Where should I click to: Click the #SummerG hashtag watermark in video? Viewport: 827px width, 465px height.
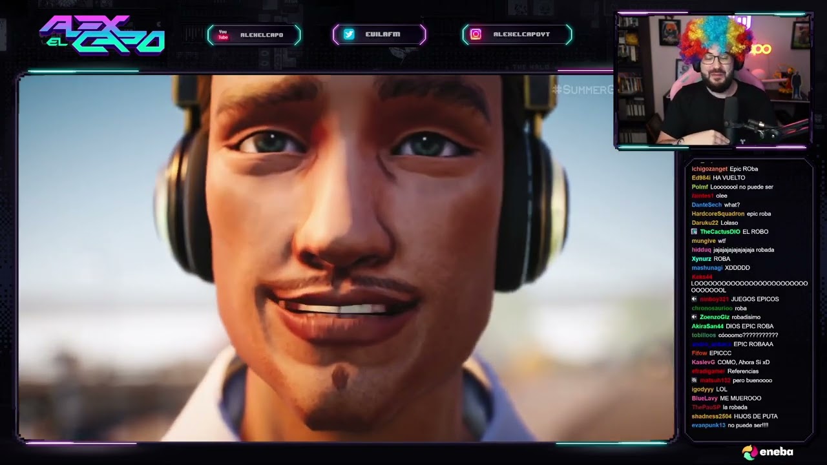583,90
